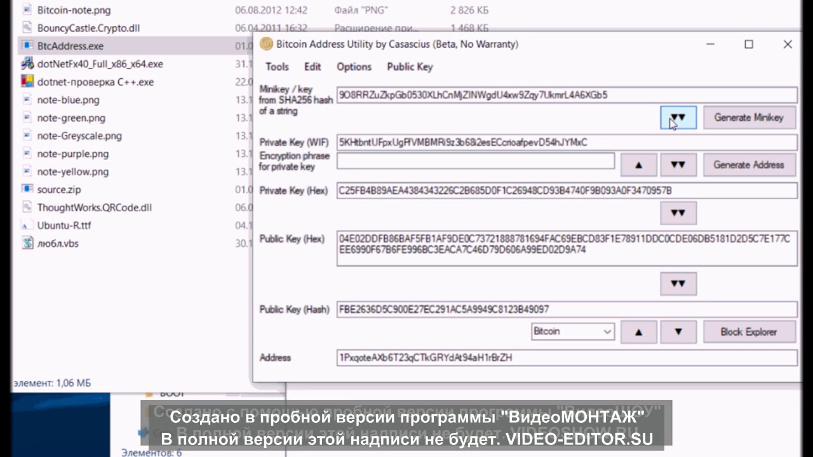Click up arrow next to Bitcoin dropdown
Viewport: 813px width, 457px height.
point(638,332)
